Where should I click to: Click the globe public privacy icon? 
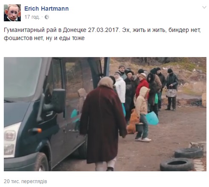[47, 17]
